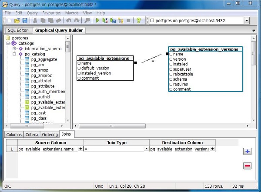
Task: Click the Source Column header
Action: tap(50, 143)
